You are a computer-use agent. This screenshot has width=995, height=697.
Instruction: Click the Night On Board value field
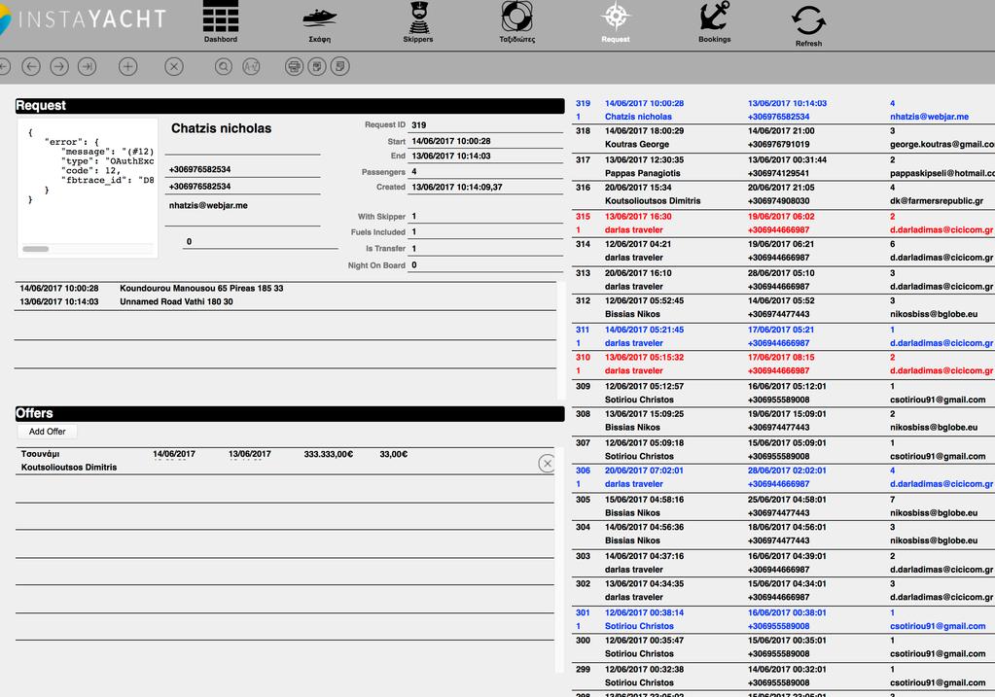click(484, 265)
